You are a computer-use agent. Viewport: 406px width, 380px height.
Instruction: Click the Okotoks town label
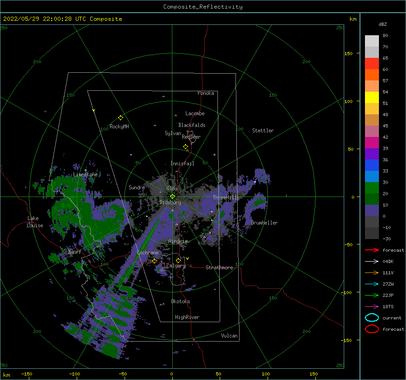[x=180, y=301]
